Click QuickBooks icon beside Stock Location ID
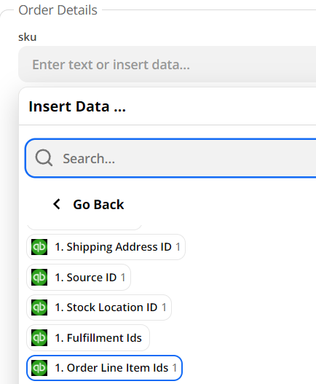Screen dimensions: 316x384 click(39, 307)
